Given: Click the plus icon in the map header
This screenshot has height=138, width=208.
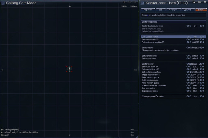Looking at the screenshot, I should click(x=124, y=2).
